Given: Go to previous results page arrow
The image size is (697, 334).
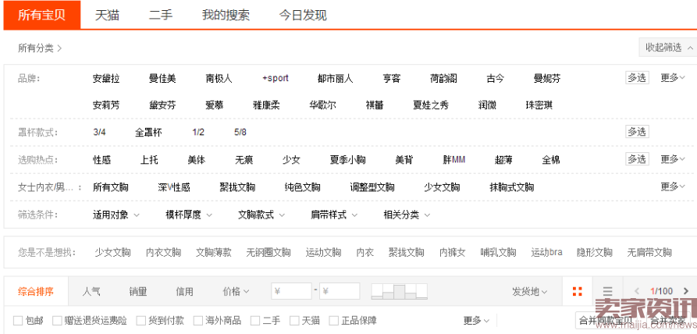Looking at the screenshot, I should [638, 292].
